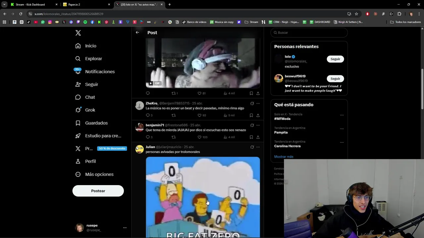View analytics of benjamin71's comment
Image resolution: width=424 pixels, height=238 pixels.
click(x=229, y=137)
